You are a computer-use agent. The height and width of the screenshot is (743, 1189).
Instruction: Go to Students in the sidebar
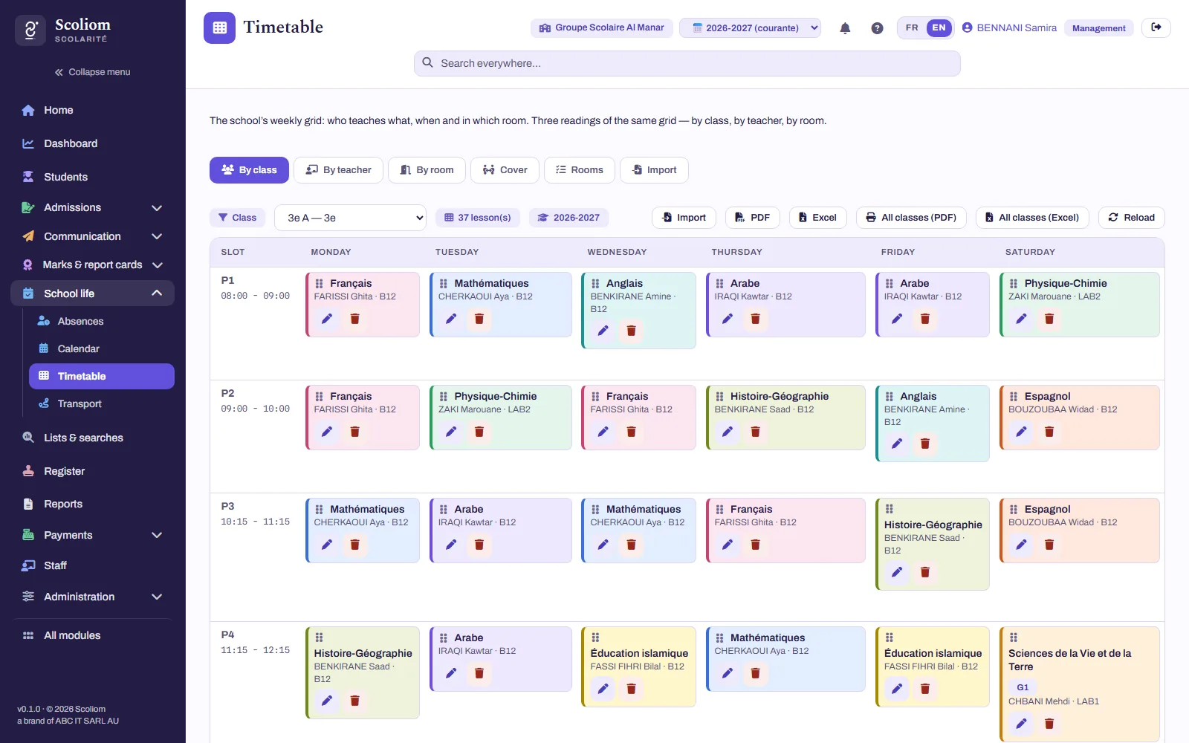(x=93, y=177)
